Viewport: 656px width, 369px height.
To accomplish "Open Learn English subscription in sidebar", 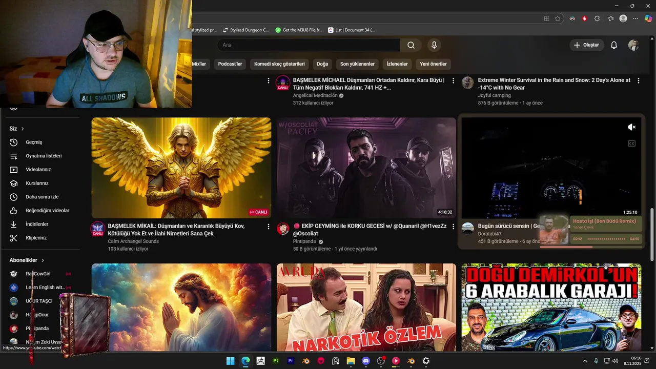I will coord(41,288).
